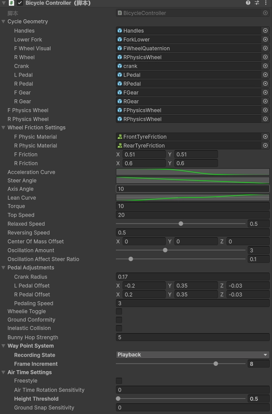Click the F Friction X value field
The image size is (272, 414).
(144, 154)
